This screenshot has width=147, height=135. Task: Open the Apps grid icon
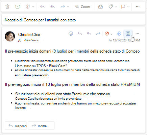tap(128, 34)
